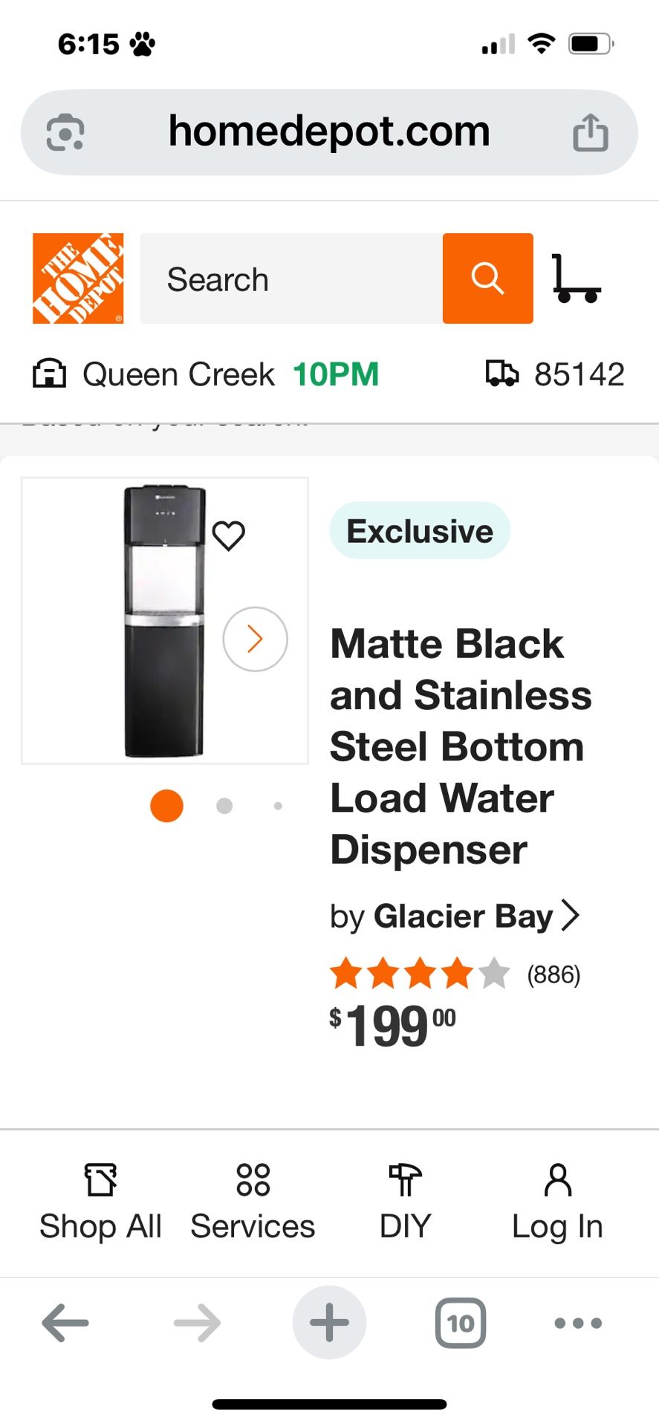Go back to the previous page

[65, 1323]
